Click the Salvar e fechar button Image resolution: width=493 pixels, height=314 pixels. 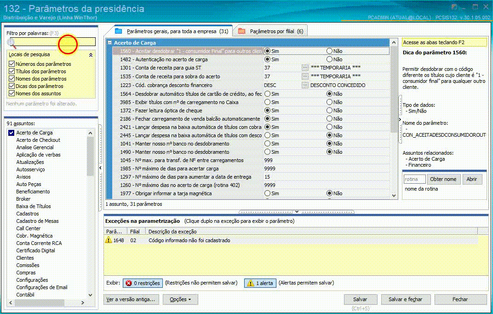405,299
